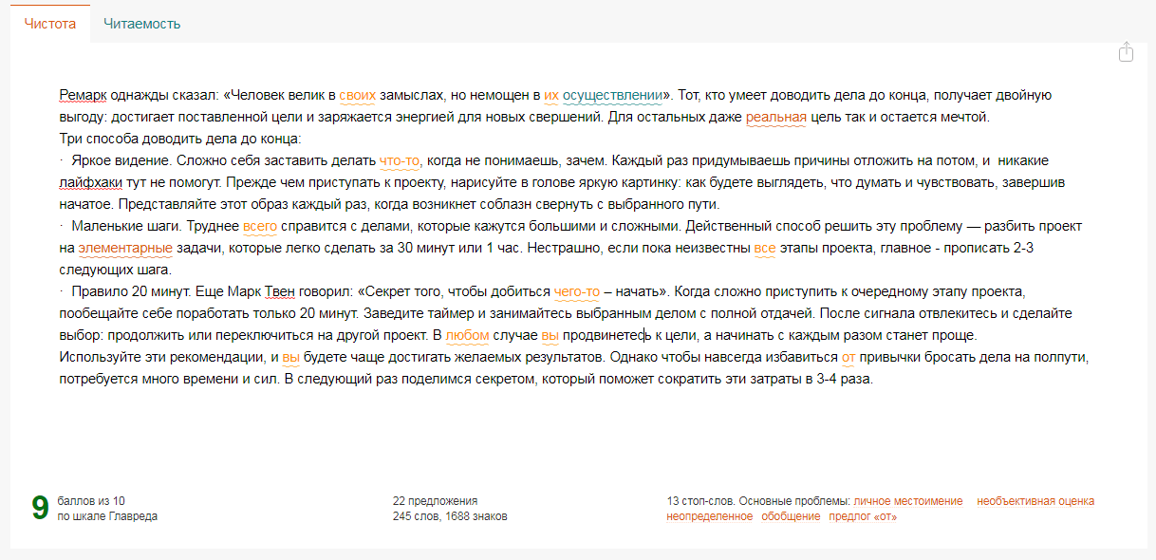This screenshot has width=1156, height=560.
Task: Click highlighted «все» before этапы проекта
Action: click(765, 249)
